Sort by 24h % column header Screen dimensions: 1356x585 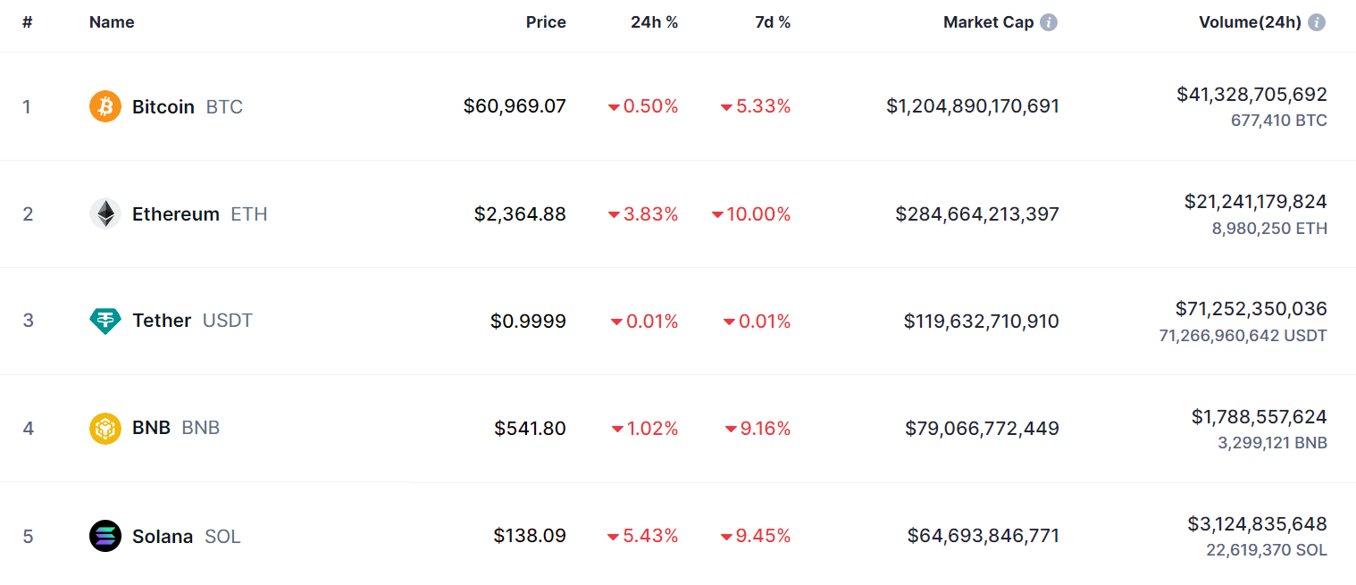(654, 22)
